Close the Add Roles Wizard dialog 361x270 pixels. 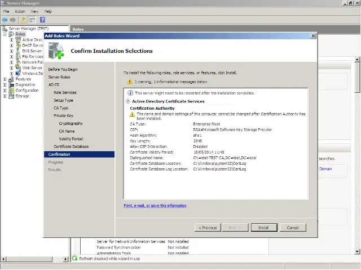point(313,36)
